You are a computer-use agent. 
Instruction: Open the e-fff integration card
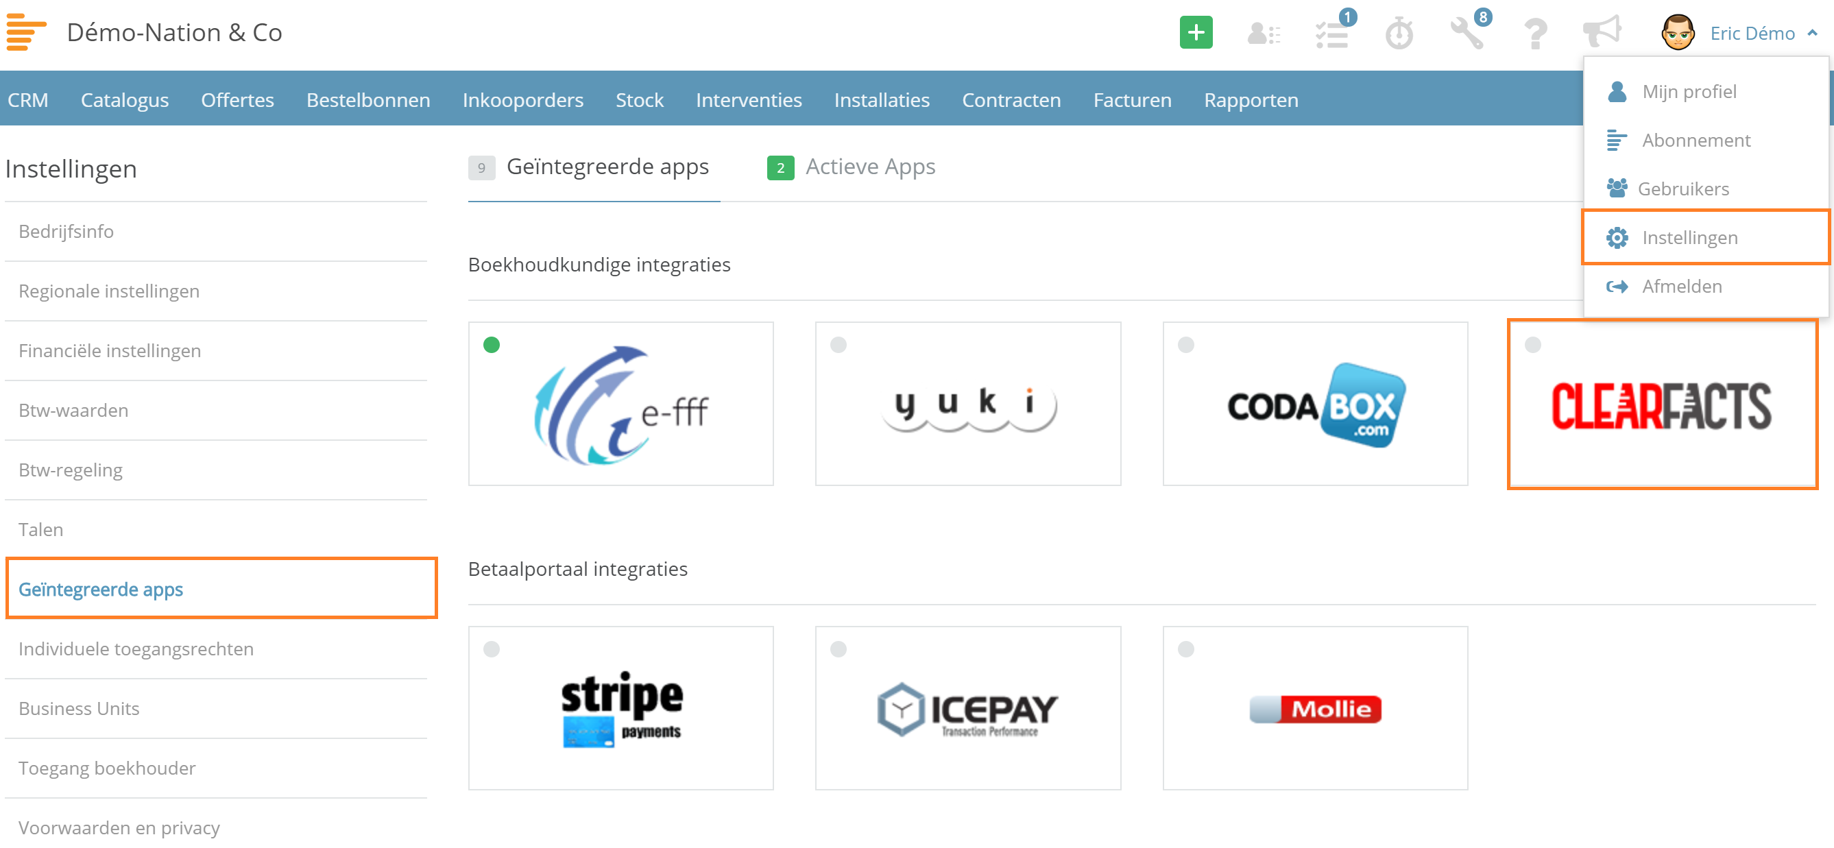click(x=621, y=404)
